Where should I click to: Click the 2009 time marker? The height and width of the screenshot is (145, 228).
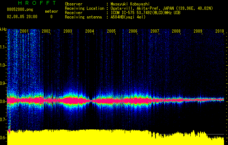[198, 31]
